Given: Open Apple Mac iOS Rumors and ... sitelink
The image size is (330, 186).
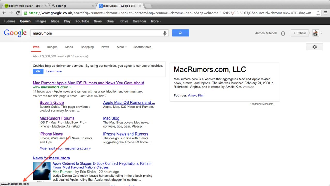Looking at the screenshot, I should [x=129, y=102].
